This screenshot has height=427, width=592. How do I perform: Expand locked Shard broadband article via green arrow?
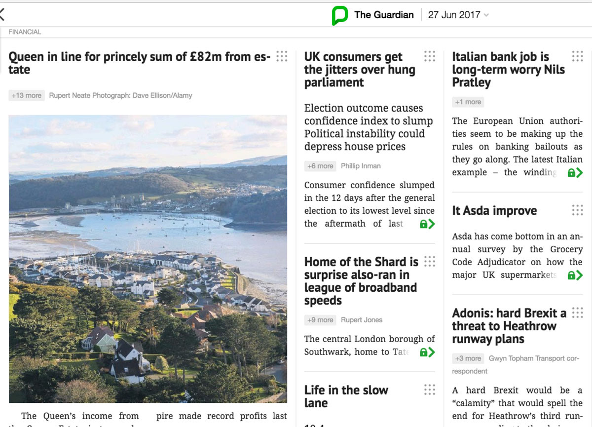coord(428,352)
